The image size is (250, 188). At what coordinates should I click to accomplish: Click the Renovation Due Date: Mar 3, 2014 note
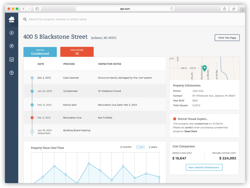click(117, 105)
